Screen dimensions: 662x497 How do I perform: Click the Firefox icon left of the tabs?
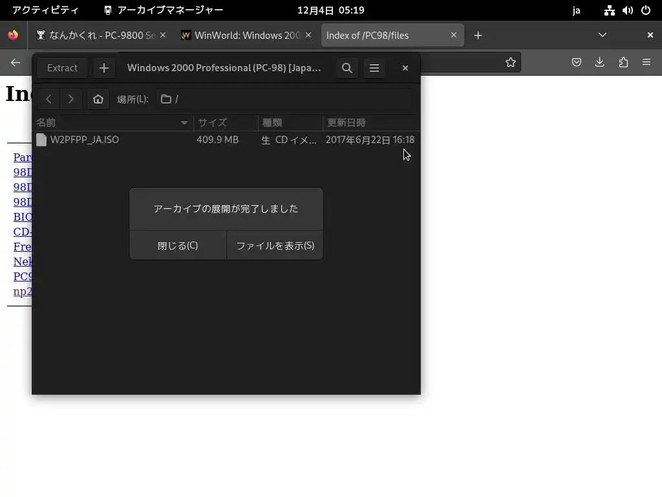tap(13, 35)
